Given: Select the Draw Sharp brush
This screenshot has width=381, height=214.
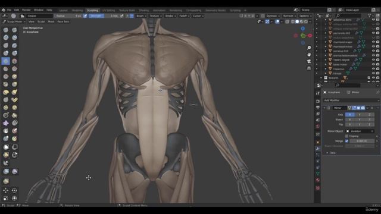Looking at the screenshot, I should pyautogui.click(x=14, y=30).
